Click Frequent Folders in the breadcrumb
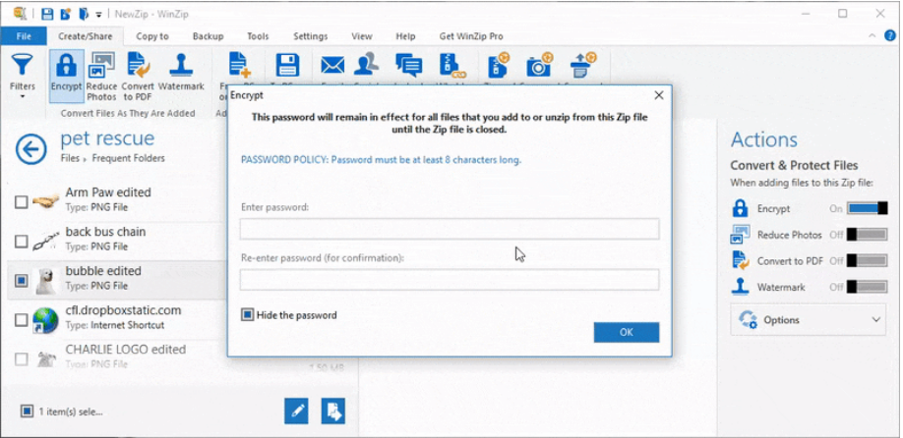 128,158
